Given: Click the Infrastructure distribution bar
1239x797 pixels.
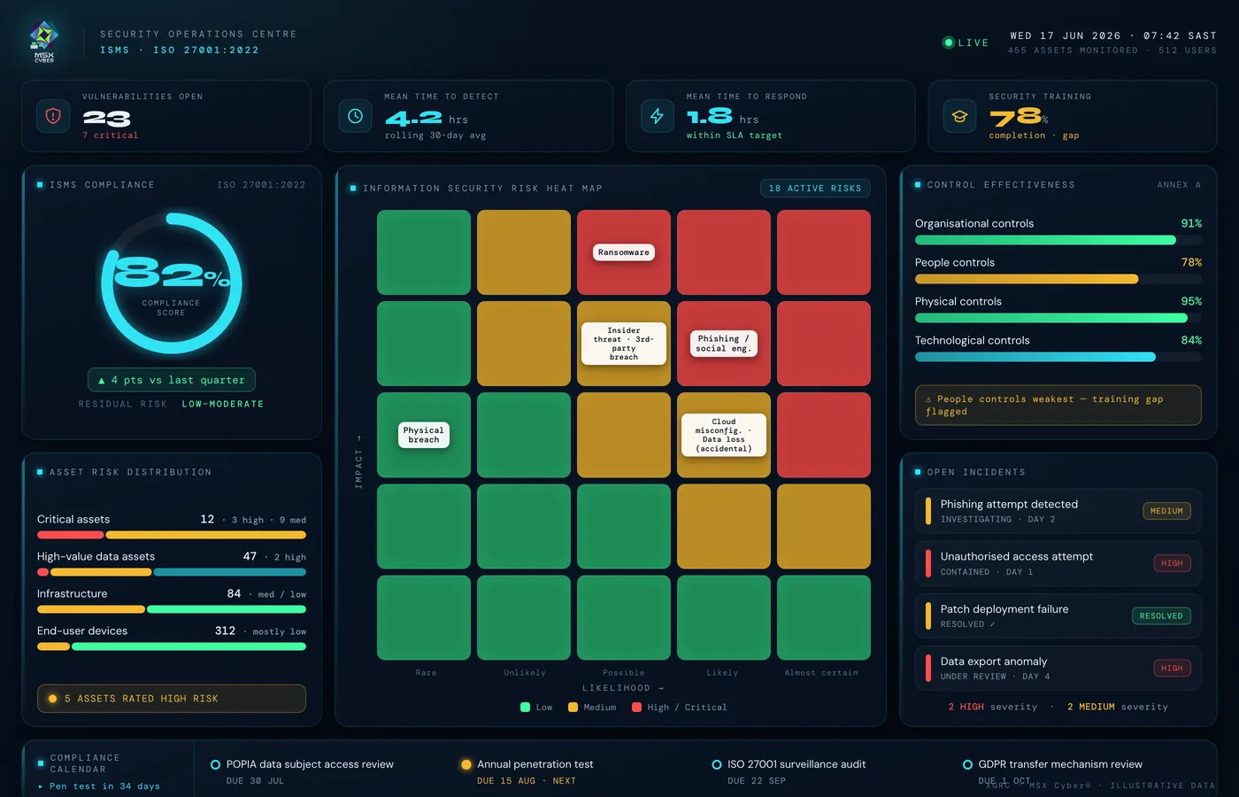Looking at the screenshot, I should click(x=172, y=609).
